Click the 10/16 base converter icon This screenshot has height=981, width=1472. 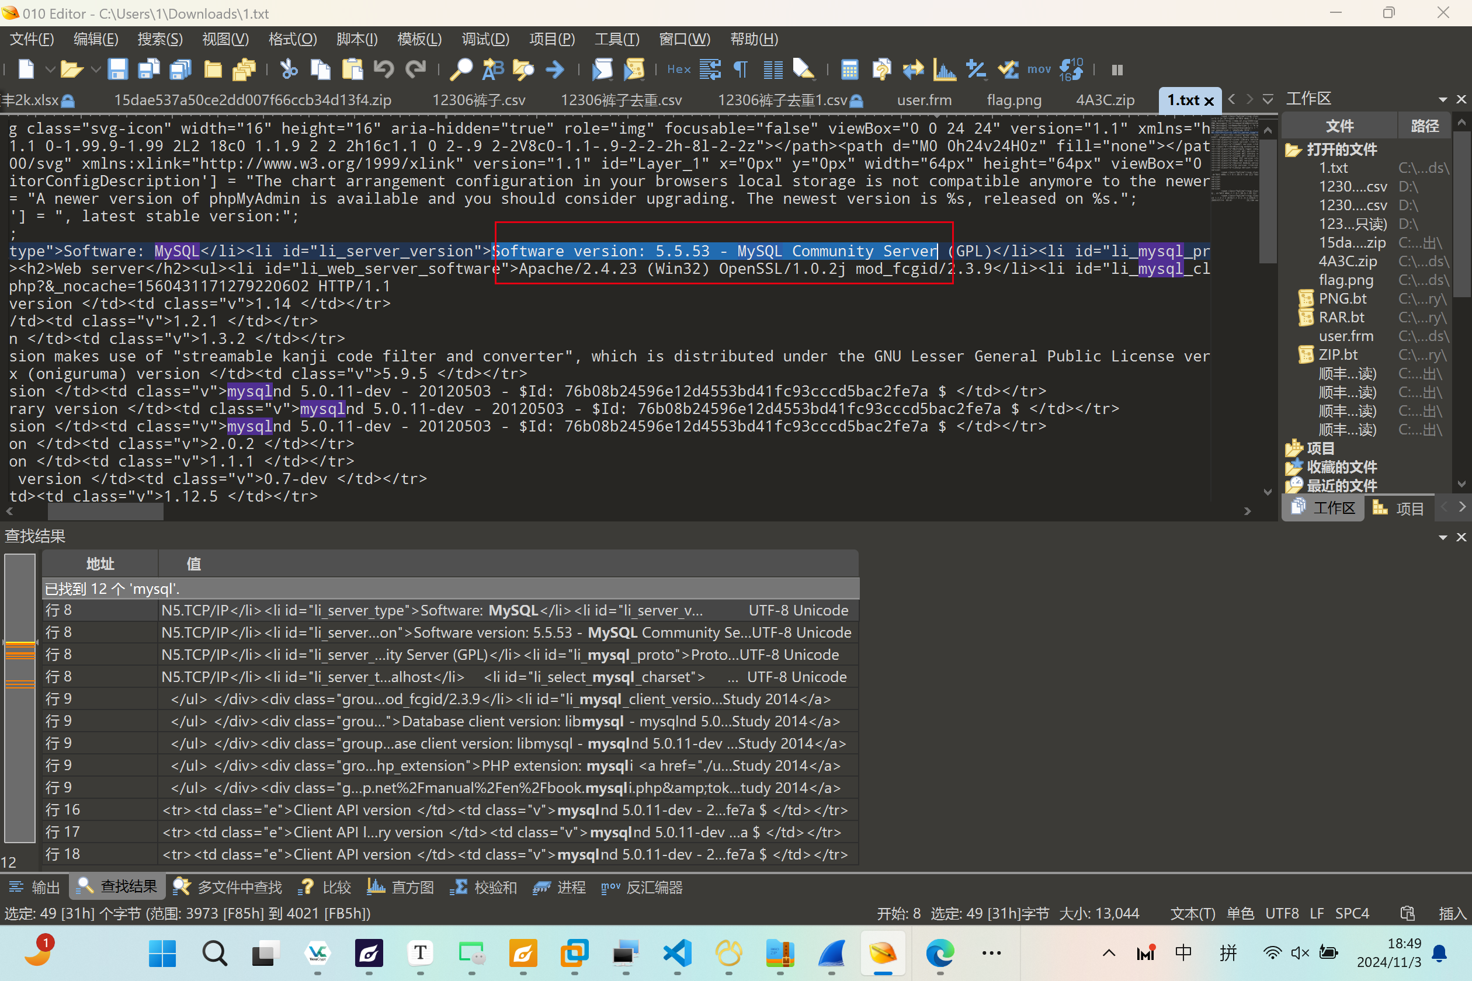tap(1071, 69)
